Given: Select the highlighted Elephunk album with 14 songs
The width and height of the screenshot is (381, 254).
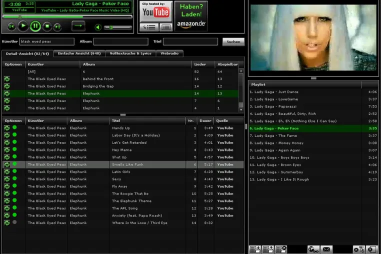Looking at the screenshot, I should (120, 93).
